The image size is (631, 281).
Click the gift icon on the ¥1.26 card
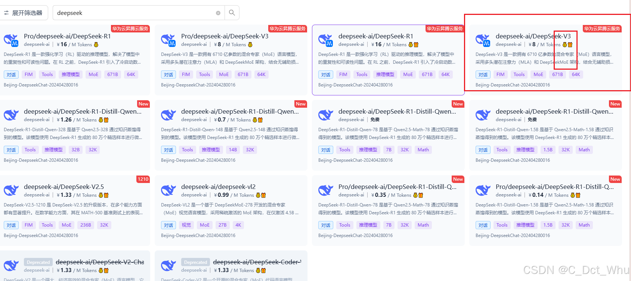pos(106,120)
